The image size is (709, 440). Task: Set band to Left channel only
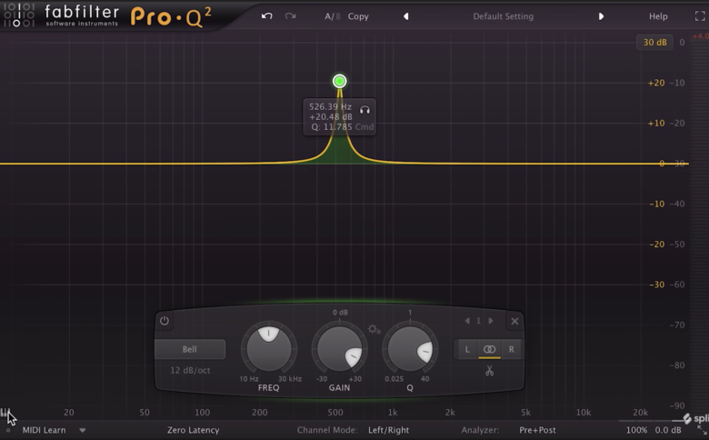tap(467, 349)
